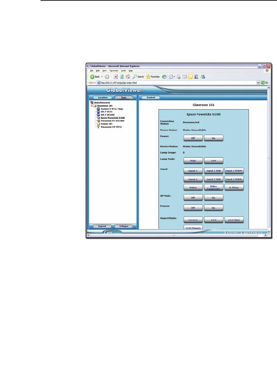Click the browser Back button
This screenshot has height=375, width=277.
pos(95,77)
